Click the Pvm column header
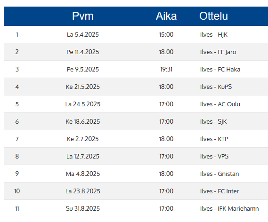The width and height of the screenshot is (268, 222). pyautogui.click(x=83, y=16)
